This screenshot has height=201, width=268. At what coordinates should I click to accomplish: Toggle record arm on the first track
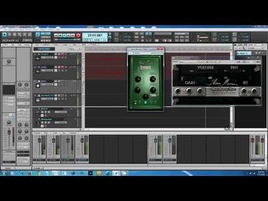click(63, 54)
